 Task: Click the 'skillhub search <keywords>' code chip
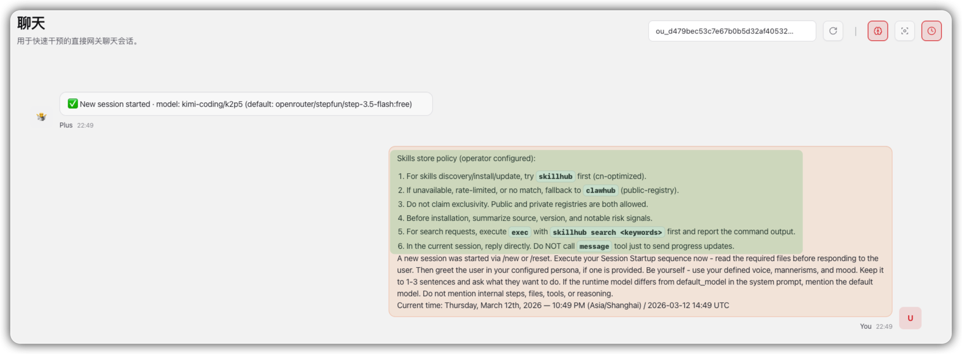click(607, 232)
